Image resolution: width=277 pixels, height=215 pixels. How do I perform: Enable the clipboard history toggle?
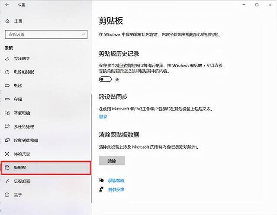105,79
